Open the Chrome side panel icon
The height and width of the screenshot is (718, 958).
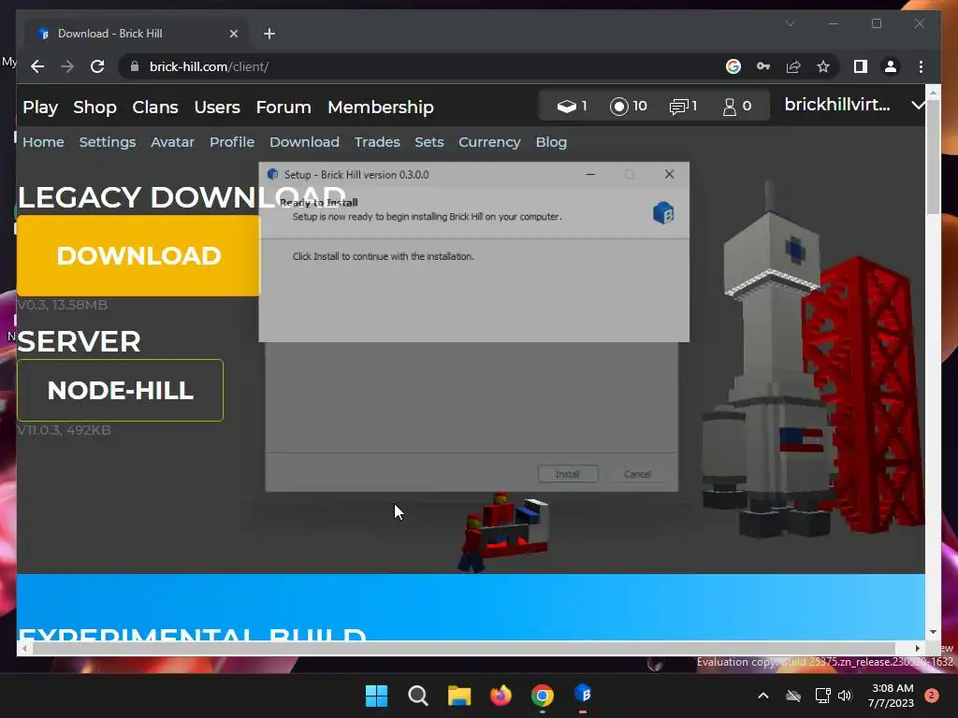[x=861, y=66]
